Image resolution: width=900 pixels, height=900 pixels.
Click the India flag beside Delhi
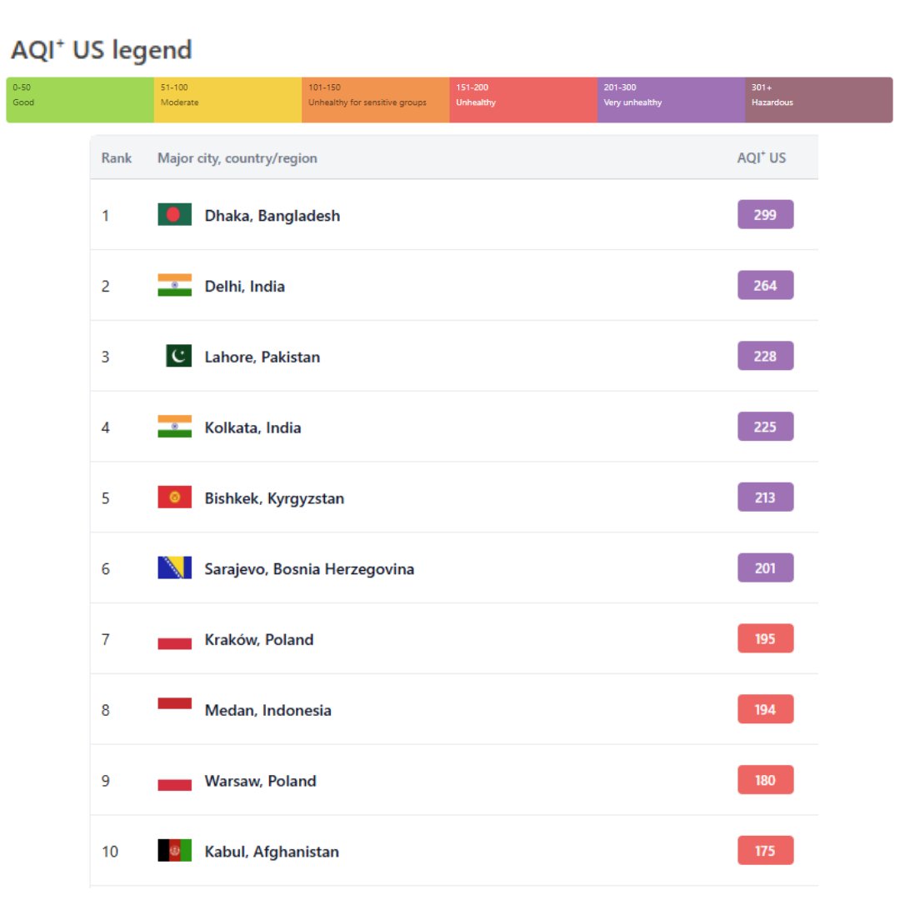click(x=174, y=286)
